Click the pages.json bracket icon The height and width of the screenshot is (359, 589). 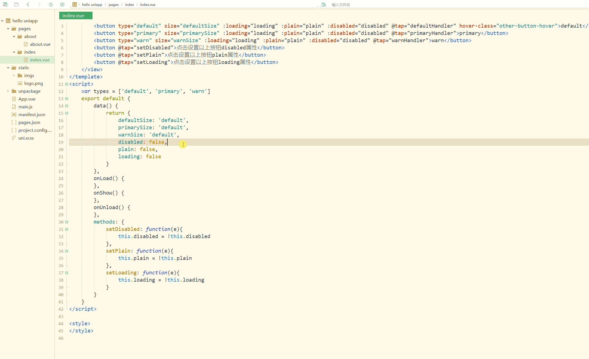coord(14,122)
